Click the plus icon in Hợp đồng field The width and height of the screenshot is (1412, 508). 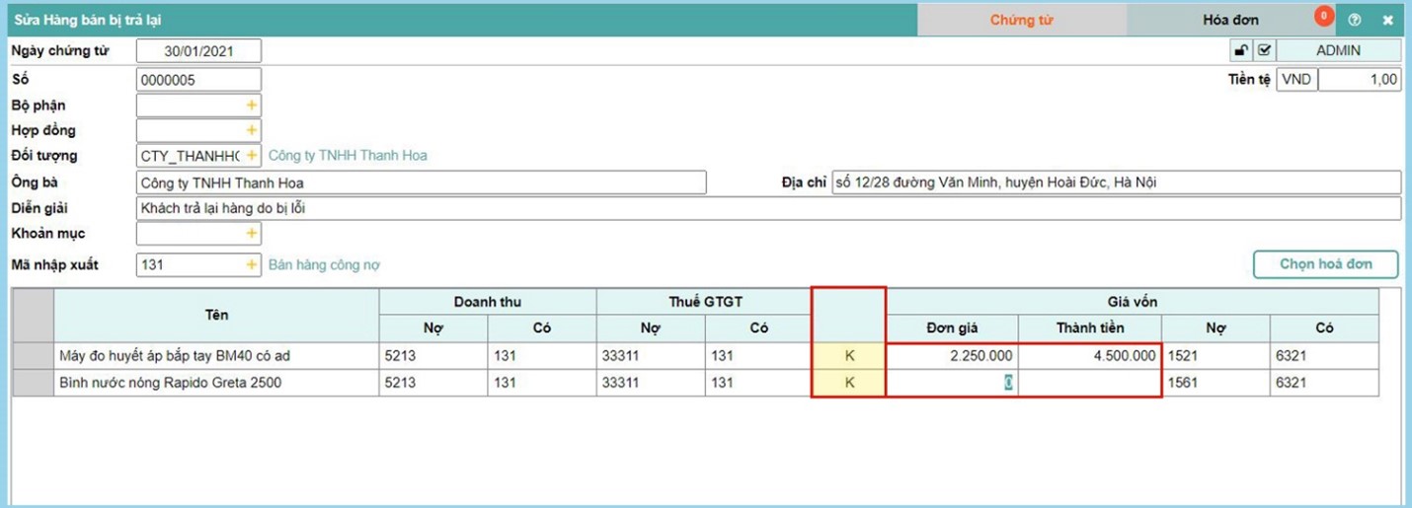point(252,130)
